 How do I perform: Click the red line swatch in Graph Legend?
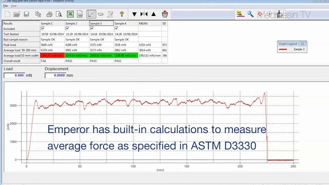(283, 49)
